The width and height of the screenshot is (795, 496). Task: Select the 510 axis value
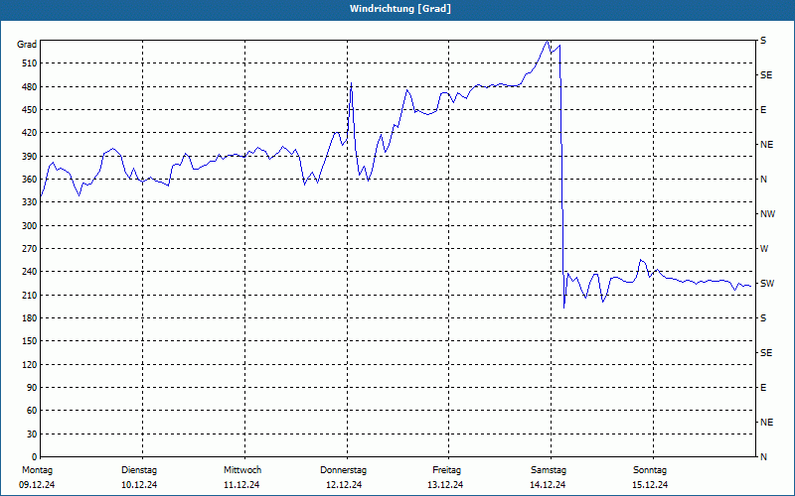(x=30, y=63)
